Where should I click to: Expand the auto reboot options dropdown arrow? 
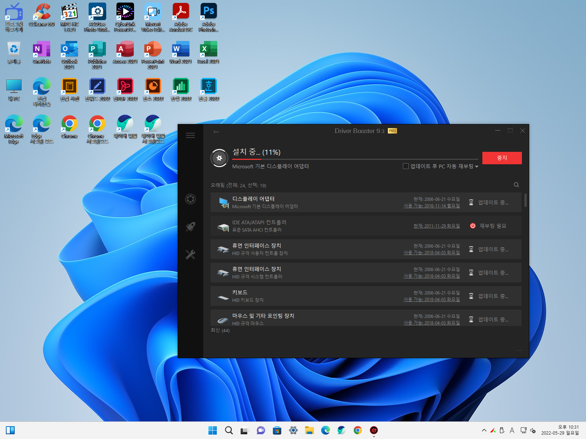click(476, 166)
